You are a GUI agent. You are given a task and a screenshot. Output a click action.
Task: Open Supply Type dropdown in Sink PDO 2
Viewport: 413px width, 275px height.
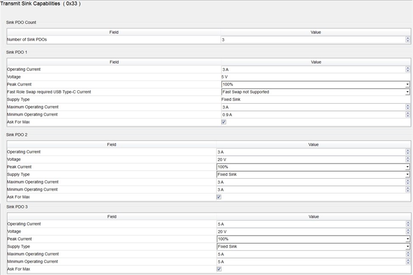coord(407,175)
